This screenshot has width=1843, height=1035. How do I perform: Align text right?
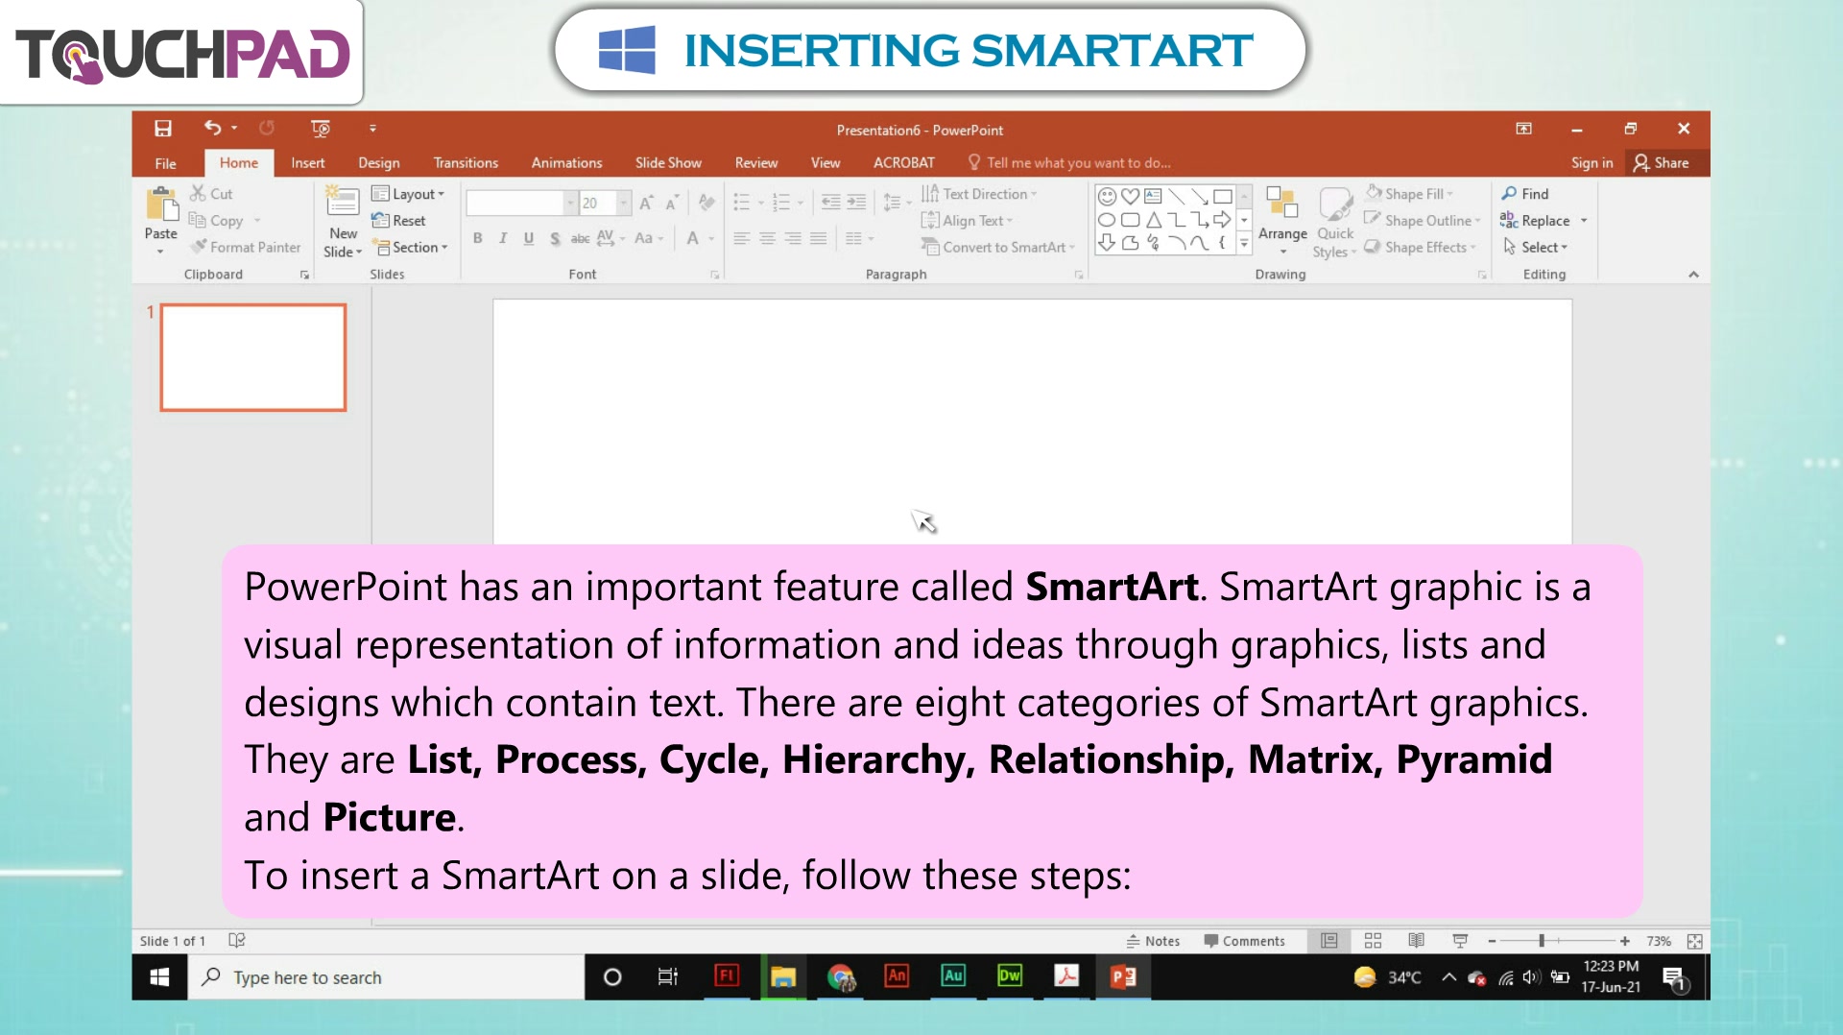click(x=793, y=238)
